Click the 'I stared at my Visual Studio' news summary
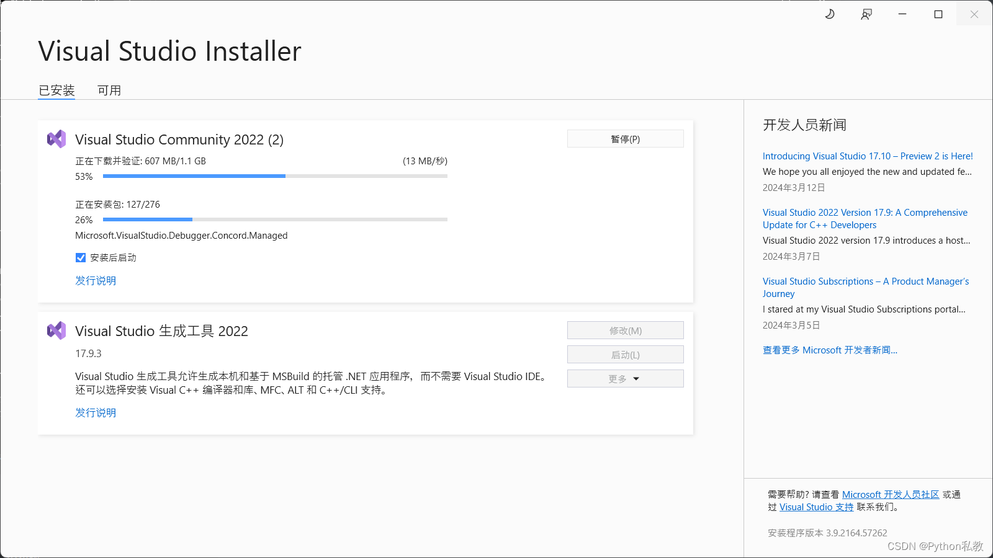993x558 pixels. (x=864, y=309)
